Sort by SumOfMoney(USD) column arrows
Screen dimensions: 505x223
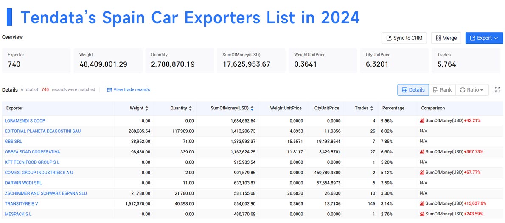[252, 109]
